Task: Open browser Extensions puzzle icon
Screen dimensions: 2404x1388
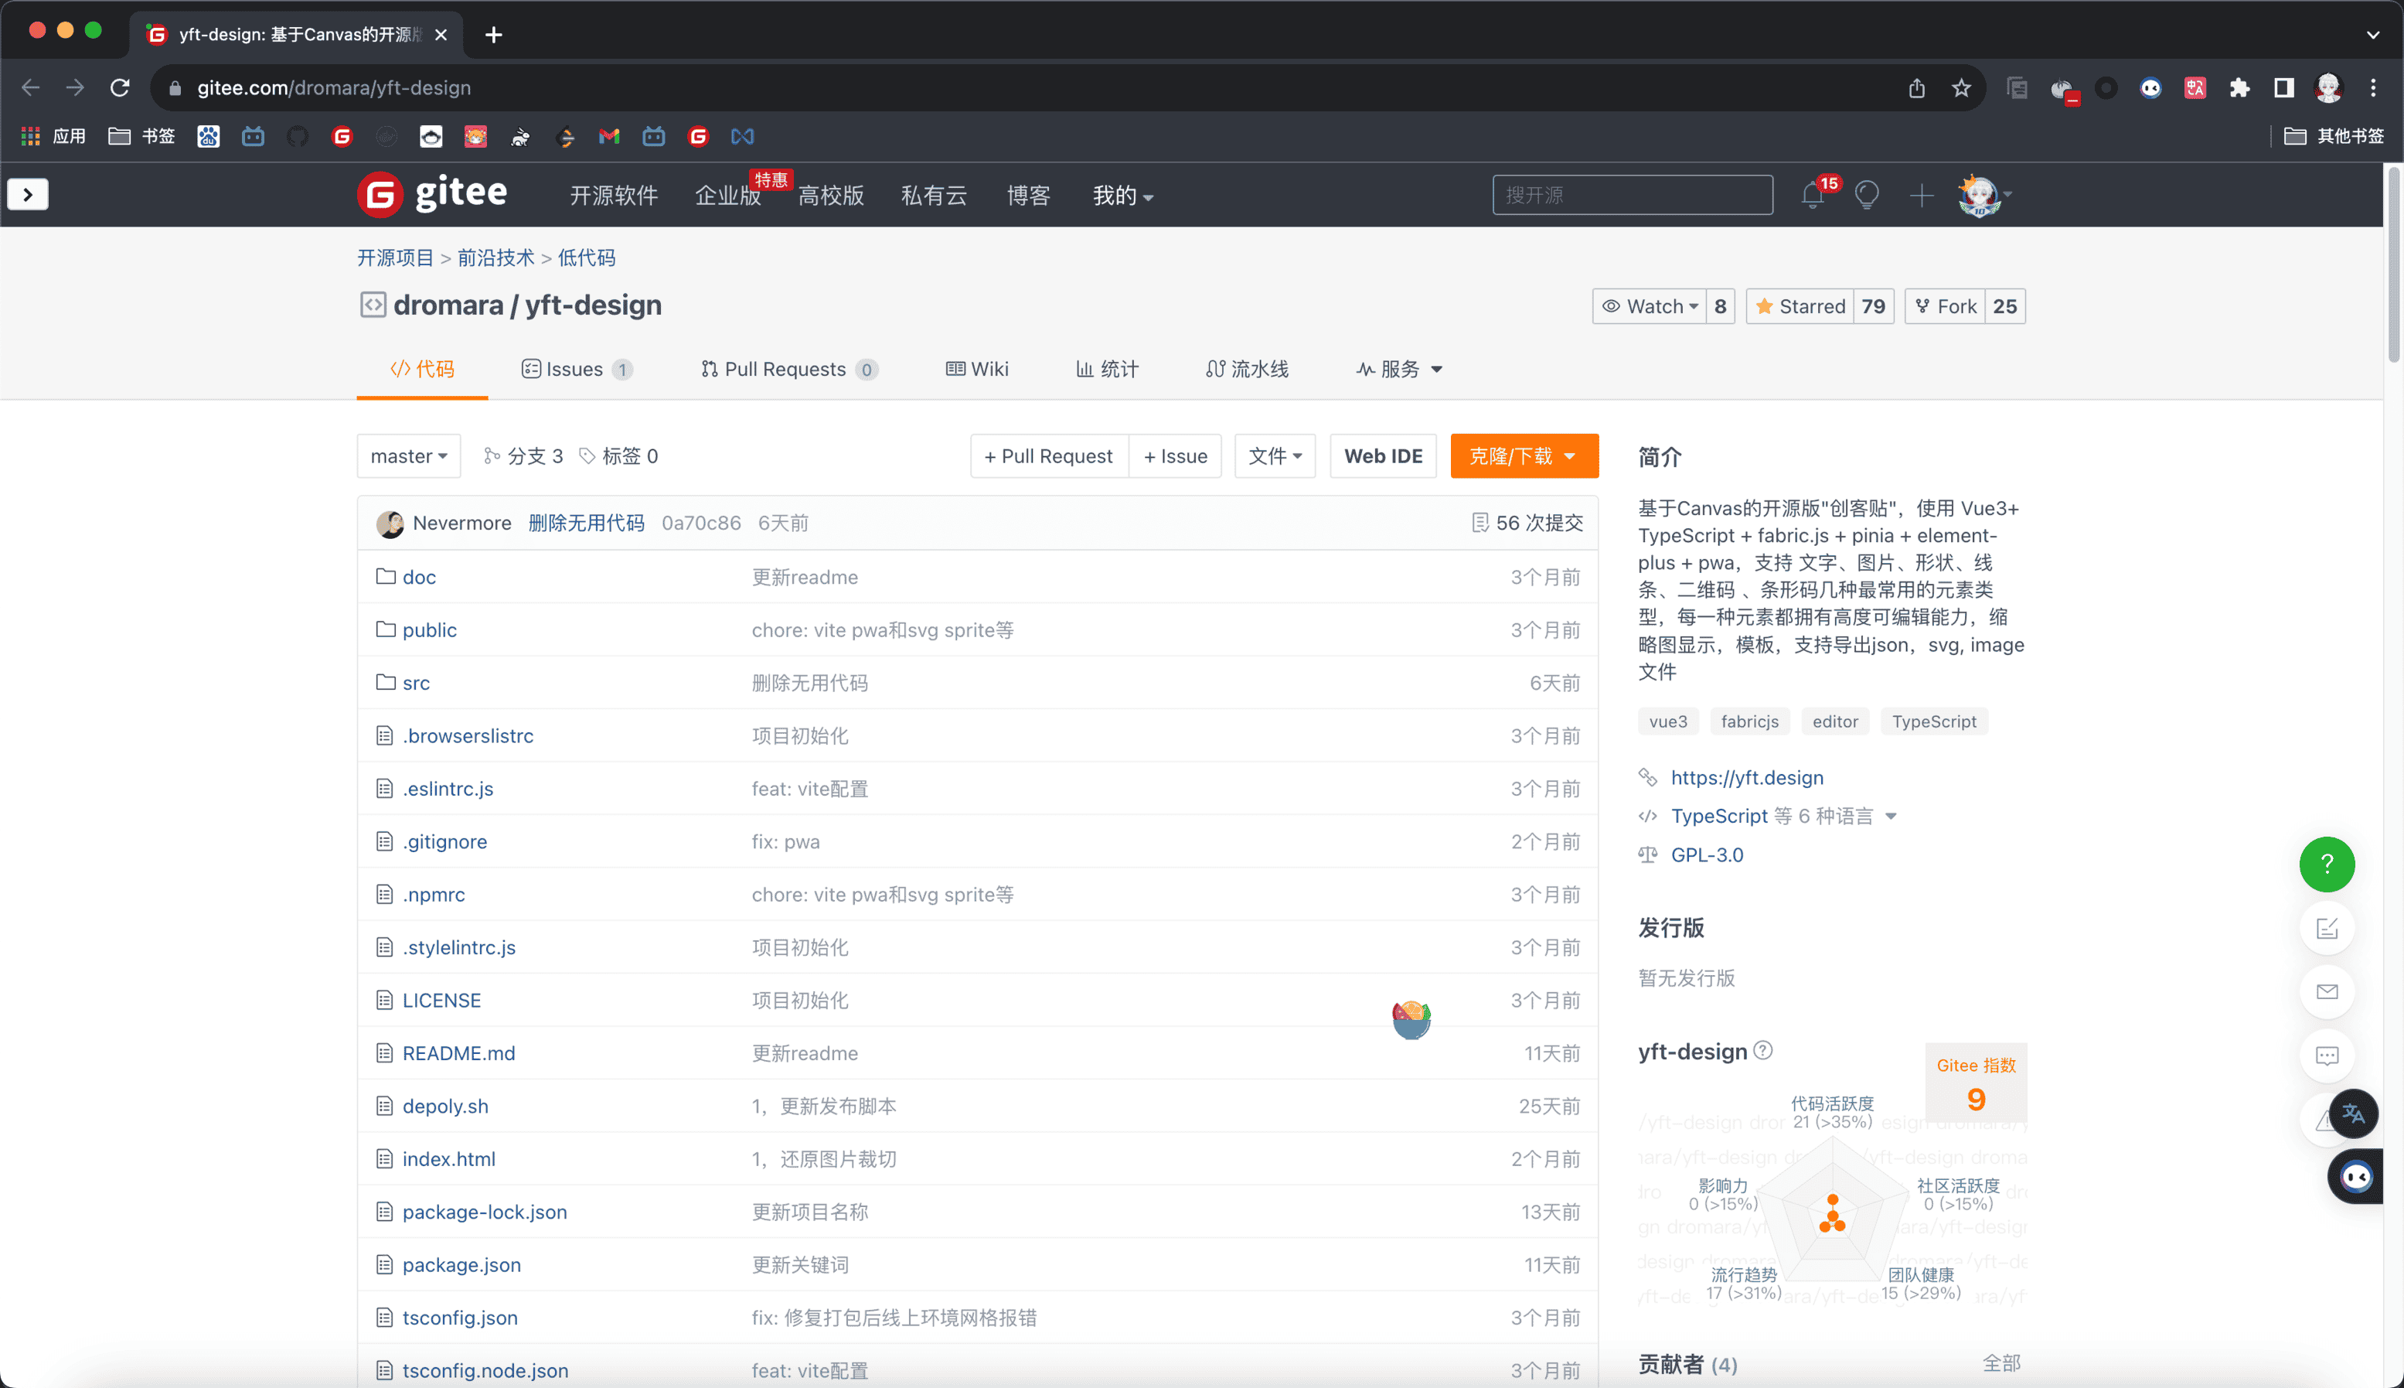Action: 2239,87
